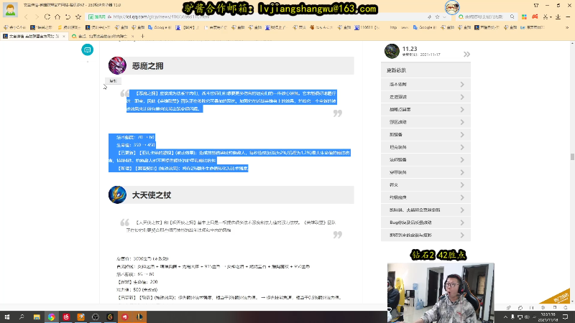Expand the bookmarks bar overflow chevrons
The height and width of the screenshot is (323, 575).
click(x=567, y=27)
